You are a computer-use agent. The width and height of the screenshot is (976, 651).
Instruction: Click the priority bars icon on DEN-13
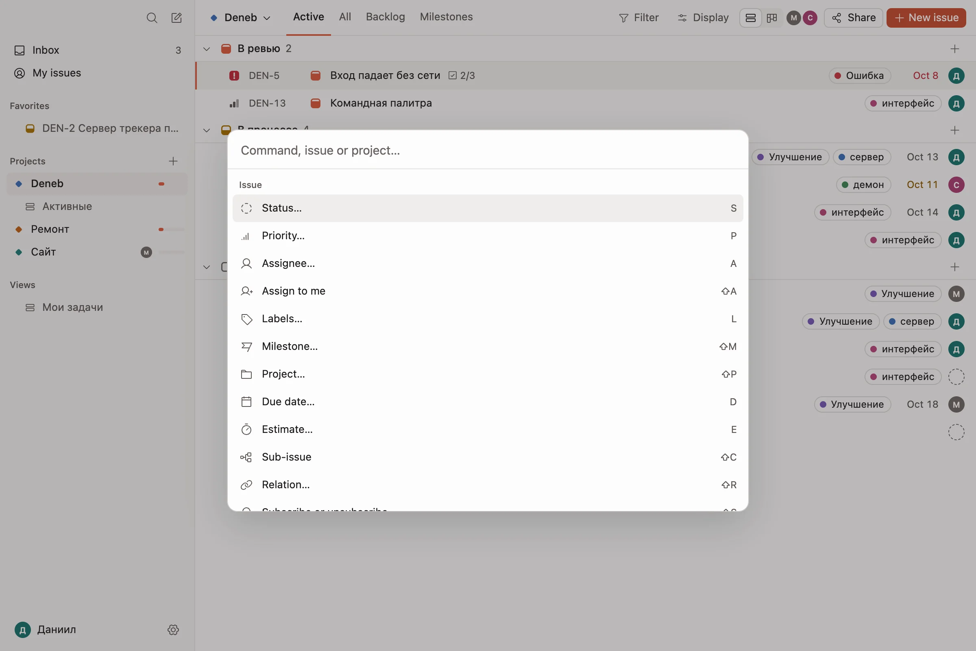(x=234, y=103)
